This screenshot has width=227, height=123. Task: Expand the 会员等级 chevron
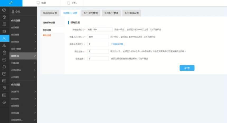pos(35,41)
